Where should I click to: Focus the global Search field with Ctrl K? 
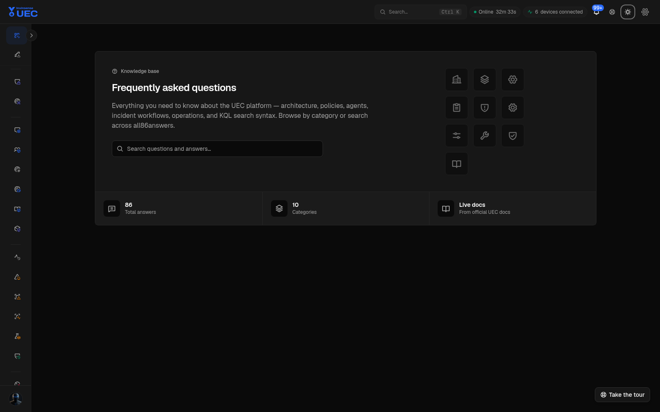pos(420,12)
